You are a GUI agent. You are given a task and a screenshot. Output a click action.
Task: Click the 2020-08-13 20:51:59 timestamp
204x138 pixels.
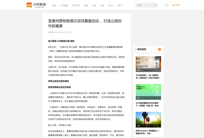point(63,32)
